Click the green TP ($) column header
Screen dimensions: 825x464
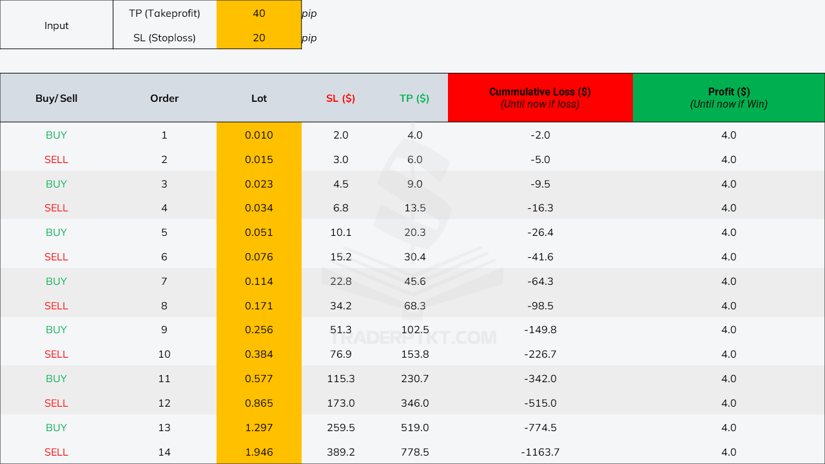414,98
